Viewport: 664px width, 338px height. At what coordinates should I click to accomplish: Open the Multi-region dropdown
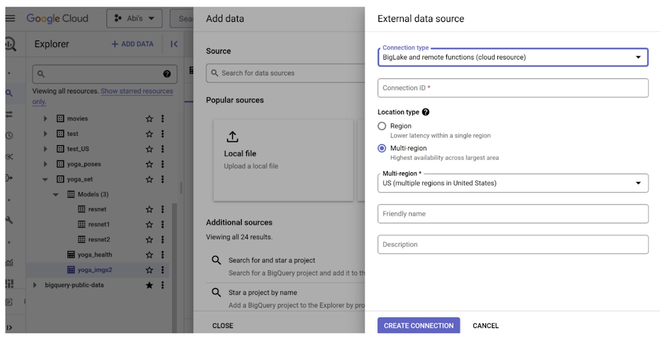click(x=513, y=183)
